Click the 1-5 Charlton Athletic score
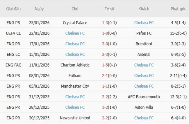The image size is (189, 124). point(105,65)
